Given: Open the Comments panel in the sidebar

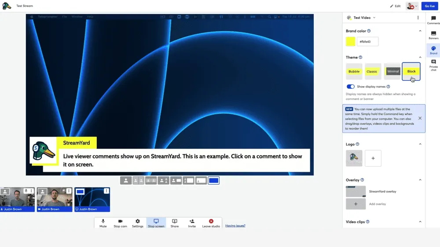Looking at the screenshot, I should point(433,20).
